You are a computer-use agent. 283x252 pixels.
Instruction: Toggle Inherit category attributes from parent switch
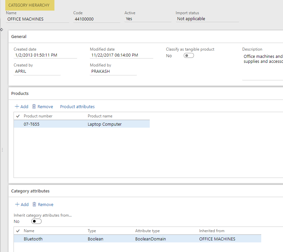36,221
